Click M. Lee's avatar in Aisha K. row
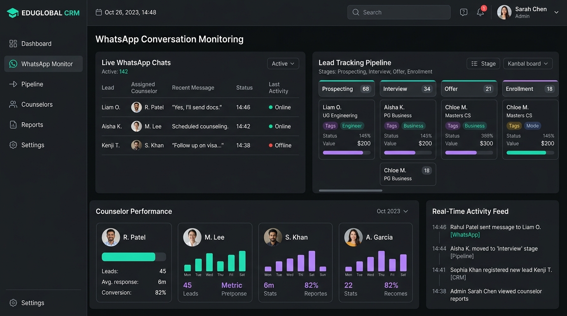The image size is (567, 316). [136, 126]
